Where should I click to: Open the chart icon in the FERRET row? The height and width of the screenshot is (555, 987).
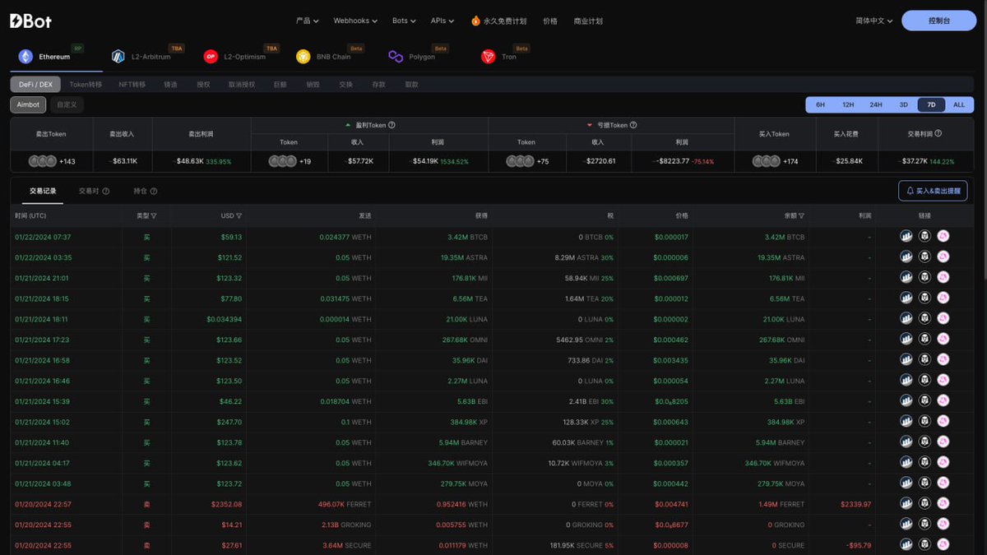coord(906,504)
